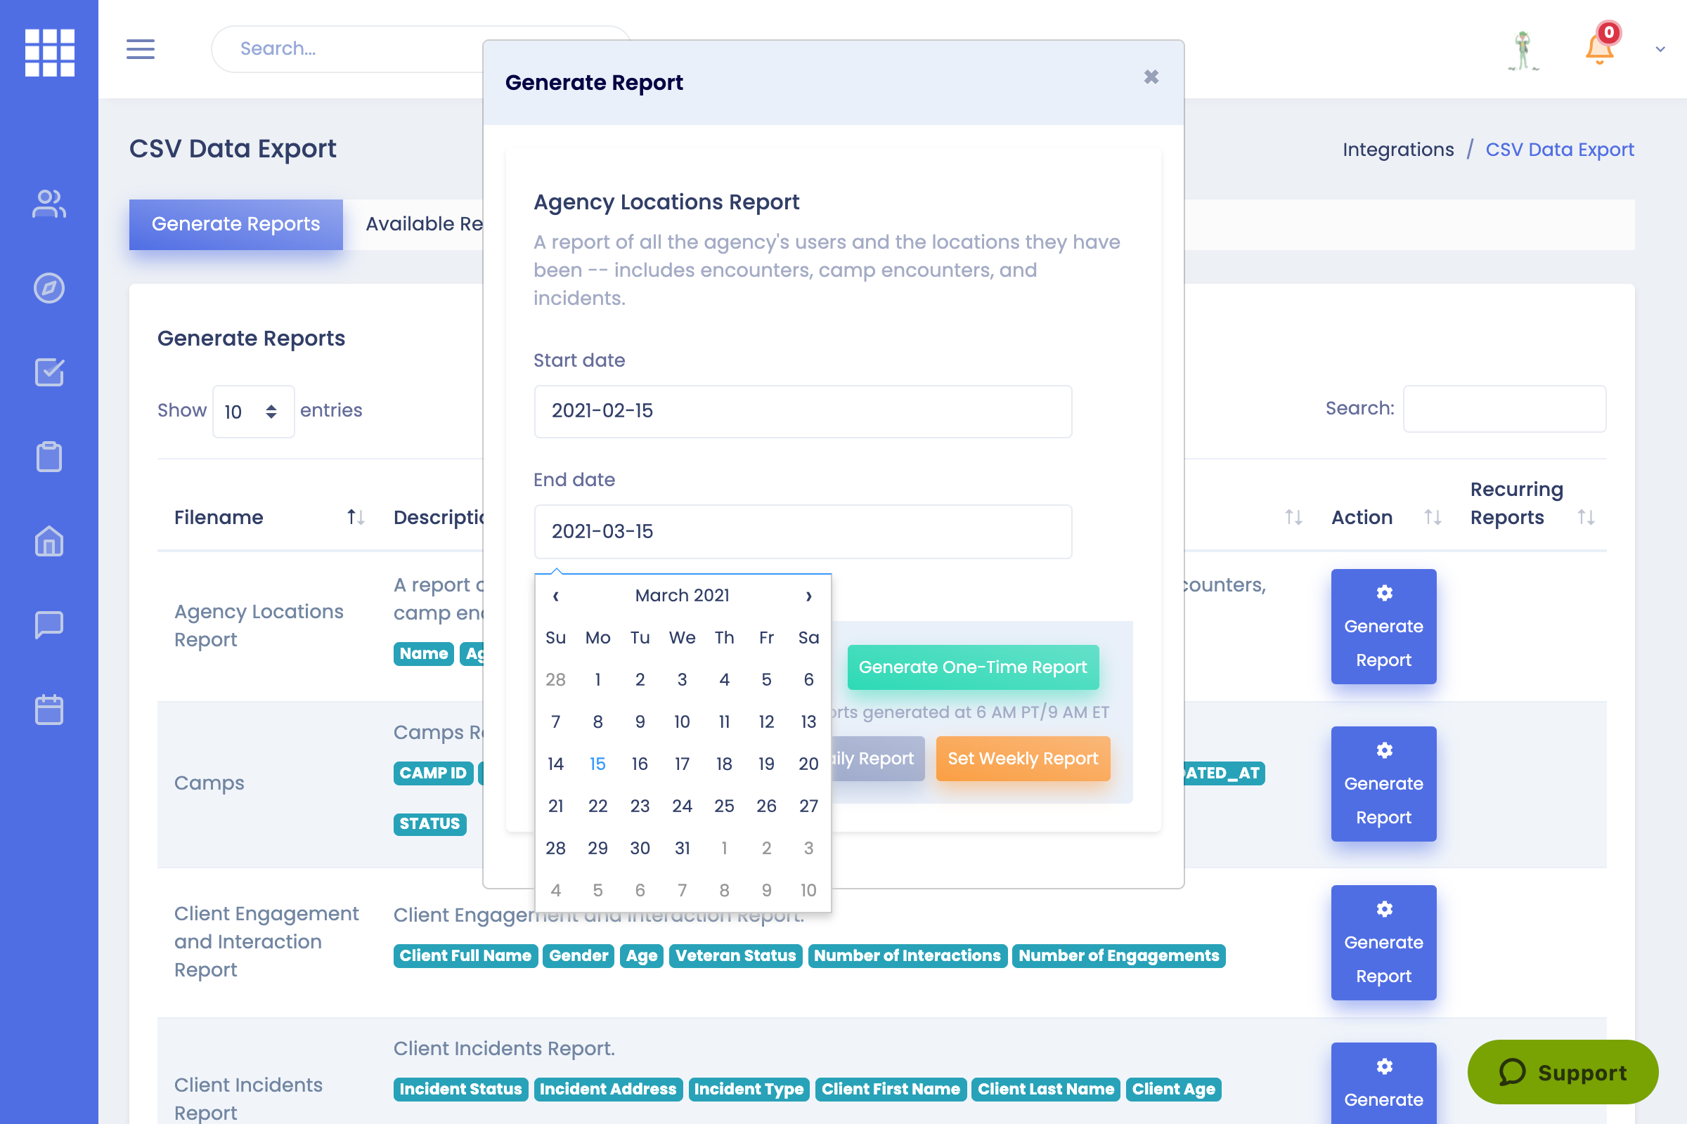
Task: Go to previous month in calendar
Action: coord(556,596)
